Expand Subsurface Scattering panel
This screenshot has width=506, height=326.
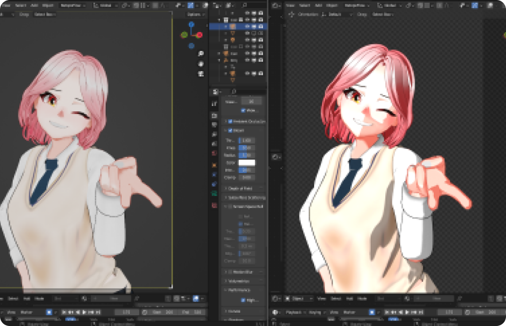[x=244, y=197]
